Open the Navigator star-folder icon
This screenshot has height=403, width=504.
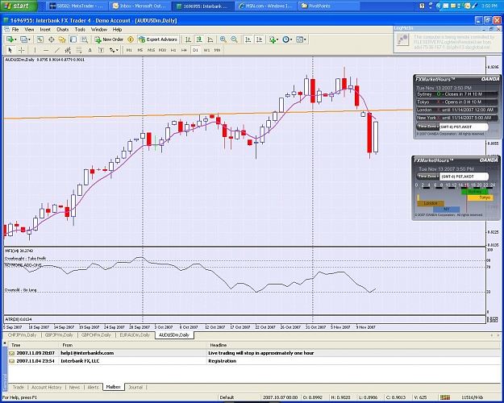click(x=62, y=39)
